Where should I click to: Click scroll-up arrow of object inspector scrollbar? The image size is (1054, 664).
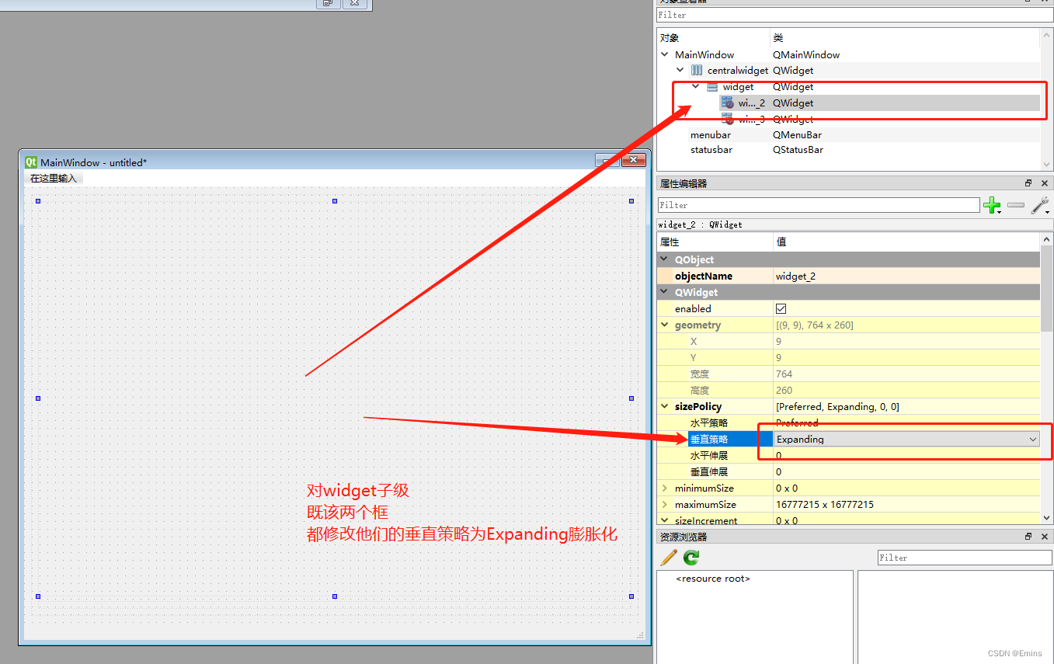pyautogui.click(x=1046, y=35)
